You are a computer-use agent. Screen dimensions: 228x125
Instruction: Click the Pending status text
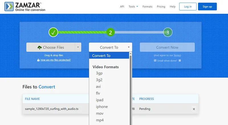(x=145, y=109)
